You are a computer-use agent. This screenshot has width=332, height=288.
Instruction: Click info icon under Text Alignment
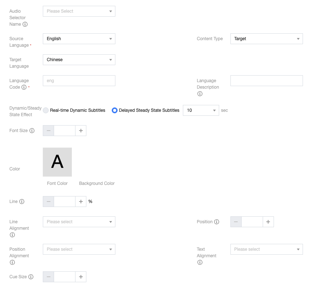(x=200, y=262)
